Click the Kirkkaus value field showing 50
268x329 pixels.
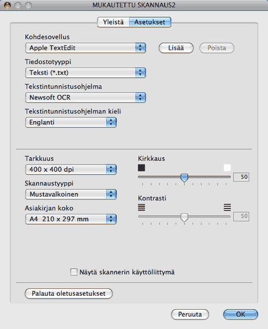coord(241,177)
